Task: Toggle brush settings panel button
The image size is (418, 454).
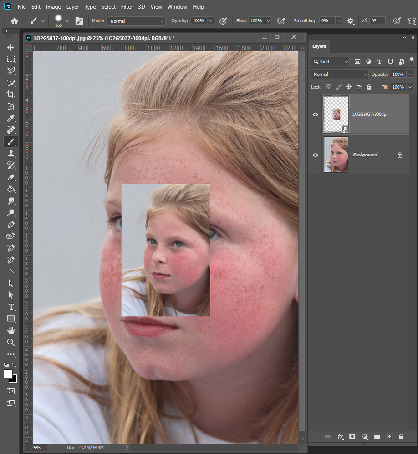Action: [79, 21]
